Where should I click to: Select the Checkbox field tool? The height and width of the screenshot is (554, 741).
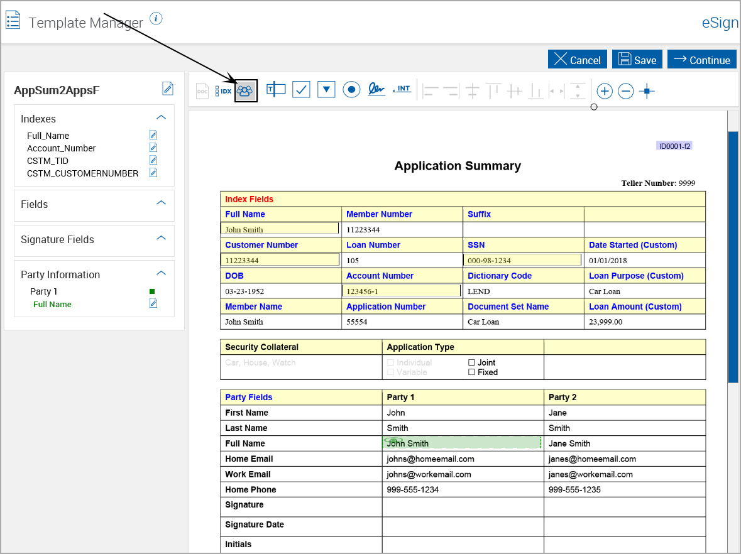coord(301,89)
